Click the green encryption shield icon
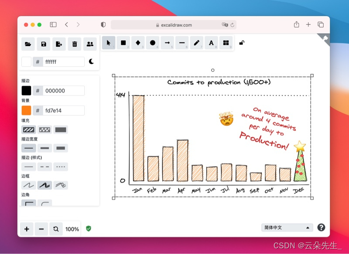Viewport: 349px width, 254px height. 89,229
